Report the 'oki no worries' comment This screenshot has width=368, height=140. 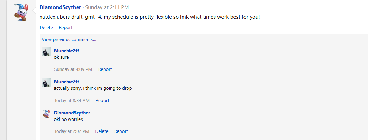121,131
